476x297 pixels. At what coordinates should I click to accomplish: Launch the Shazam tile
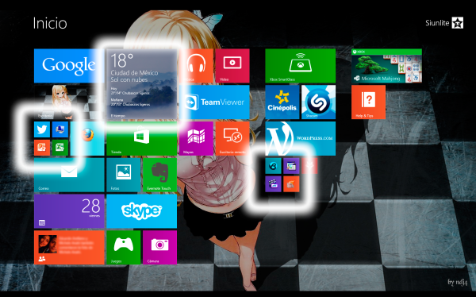click(x=318, y=102)
